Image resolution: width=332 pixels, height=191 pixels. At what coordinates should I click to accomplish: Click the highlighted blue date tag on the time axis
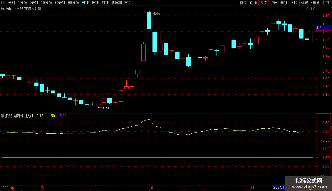[279, 187]
